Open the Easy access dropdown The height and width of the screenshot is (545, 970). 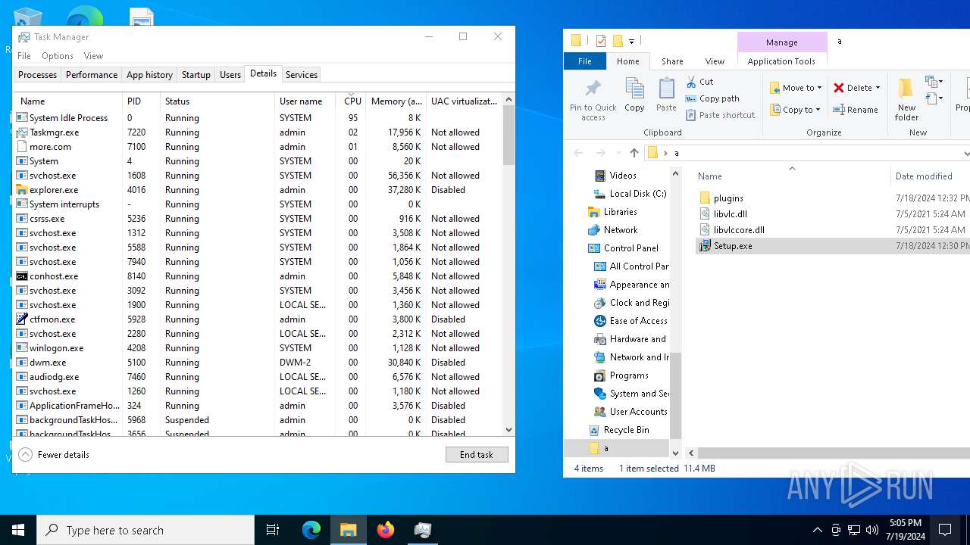click(934, 98)
